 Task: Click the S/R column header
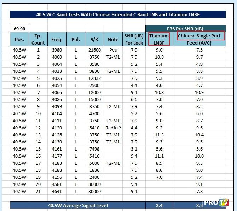94,39
